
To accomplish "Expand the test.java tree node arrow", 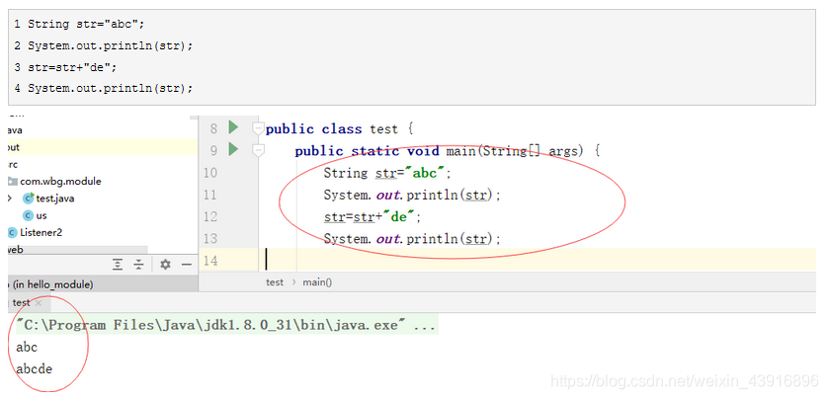I will click(x=10, y=199).
